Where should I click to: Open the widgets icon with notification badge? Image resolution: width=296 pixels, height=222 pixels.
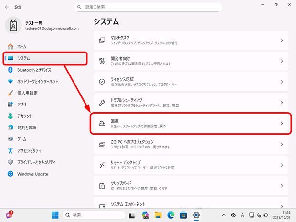coord(10,215)
